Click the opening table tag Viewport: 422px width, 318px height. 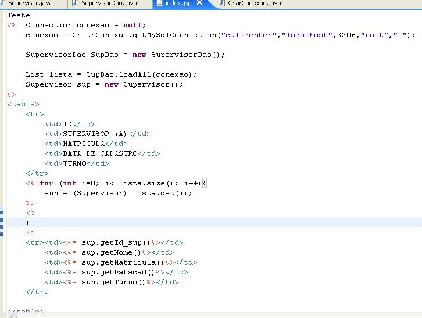point(23,104)
